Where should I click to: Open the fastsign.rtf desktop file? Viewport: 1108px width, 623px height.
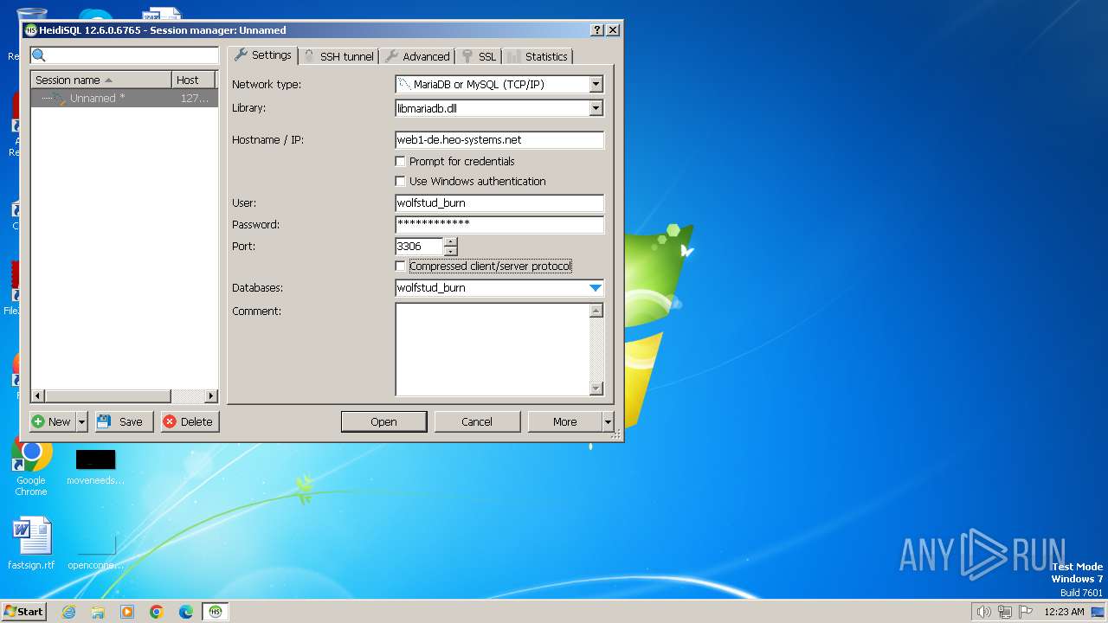tap(31, 543)
